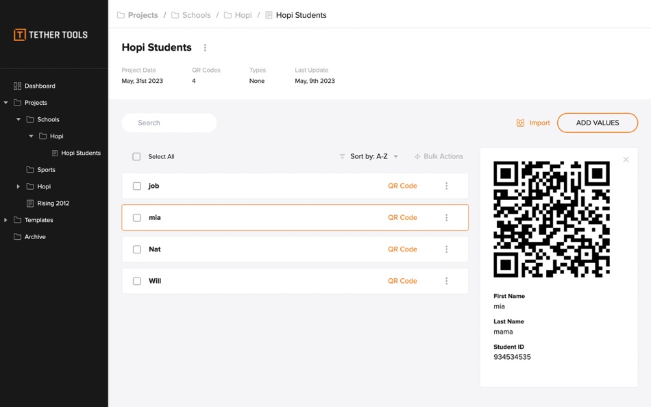The width and height of the screenshot is (651, 407).
Task: Click the Hopi Students breadcrumb sheet icon
Action: [269, 15]
